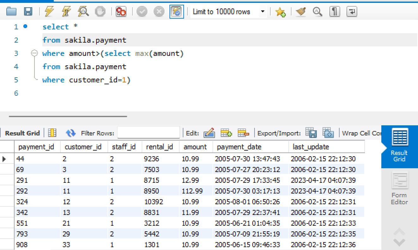418x250 pixels.
Task: Toggle the show invisible characters option
Action: (334, 11)
